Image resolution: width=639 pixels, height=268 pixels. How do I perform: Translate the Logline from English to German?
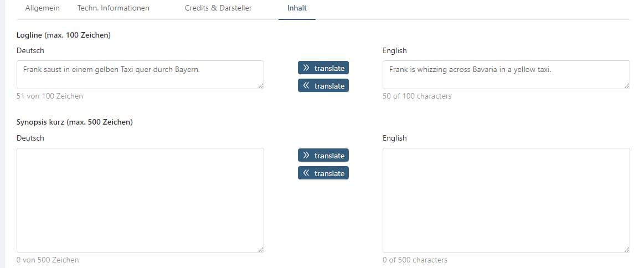[323, 86]
